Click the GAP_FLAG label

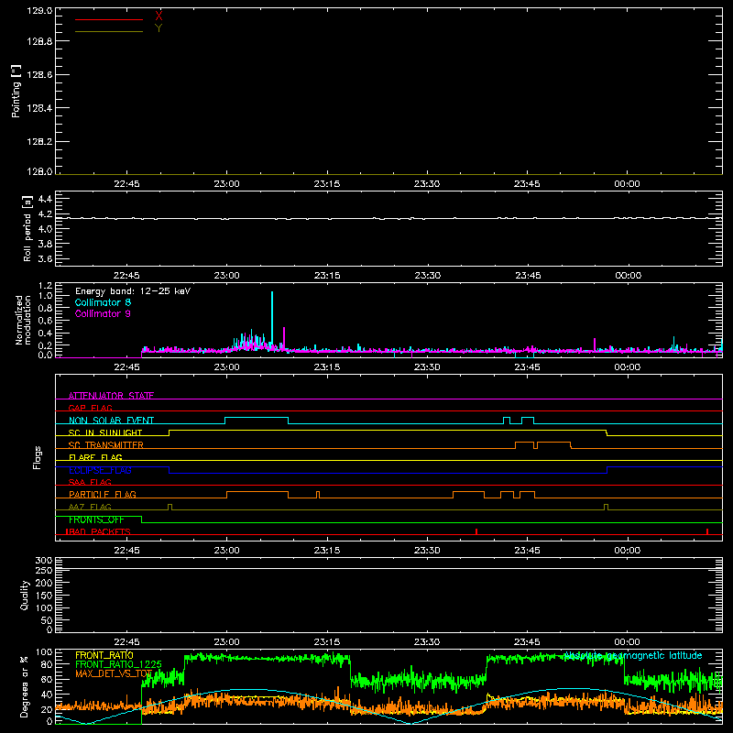(90, 408)
